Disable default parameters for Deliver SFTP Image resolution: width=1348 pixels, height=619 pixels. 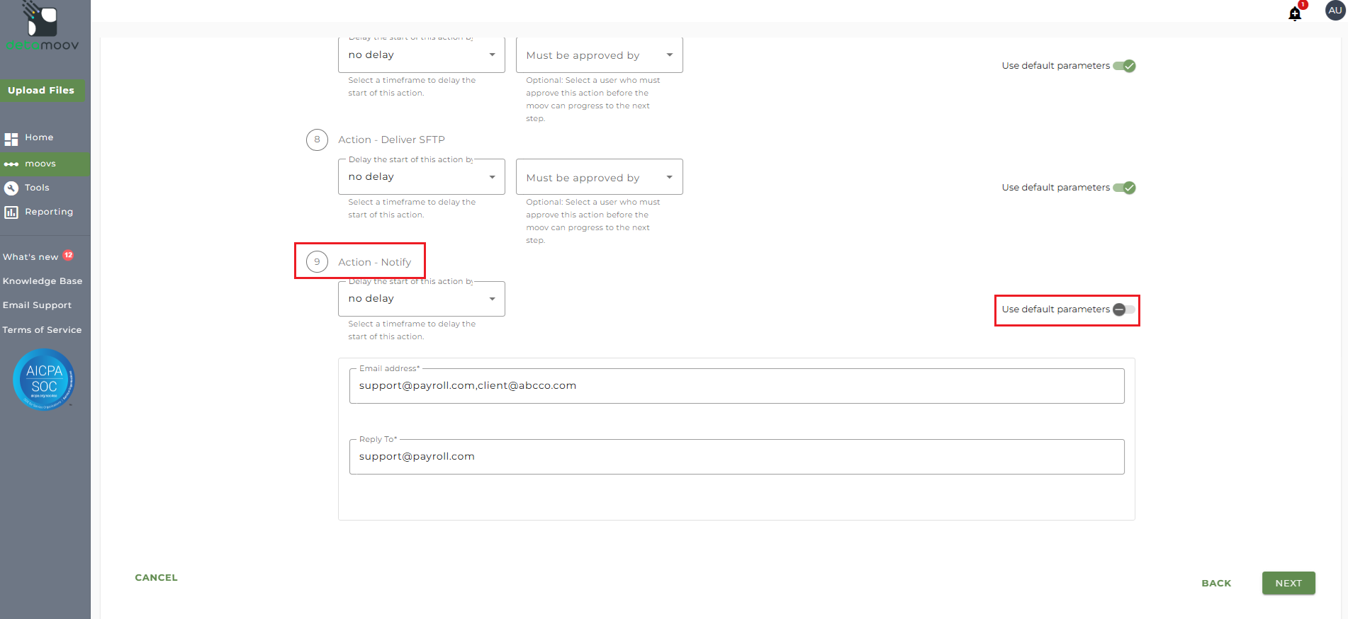(1124, 188)
